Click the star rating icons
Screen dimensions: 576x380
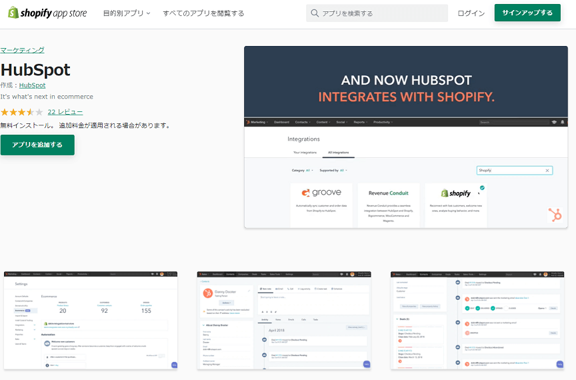(22, 112)
